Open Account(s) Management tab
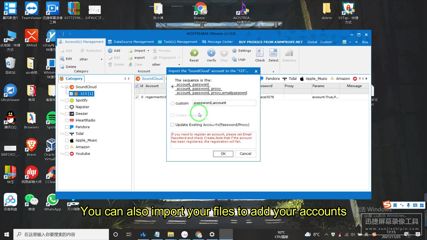 pos(81,42)
